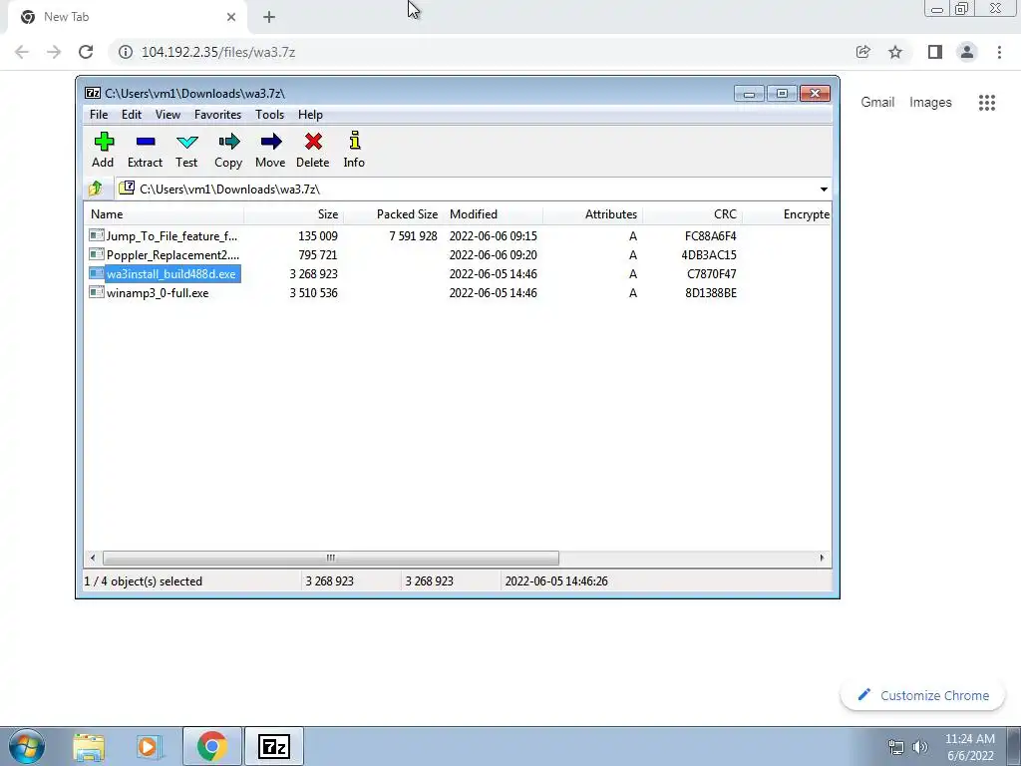Click the scrollbar left arrow

tap(93, 558)
